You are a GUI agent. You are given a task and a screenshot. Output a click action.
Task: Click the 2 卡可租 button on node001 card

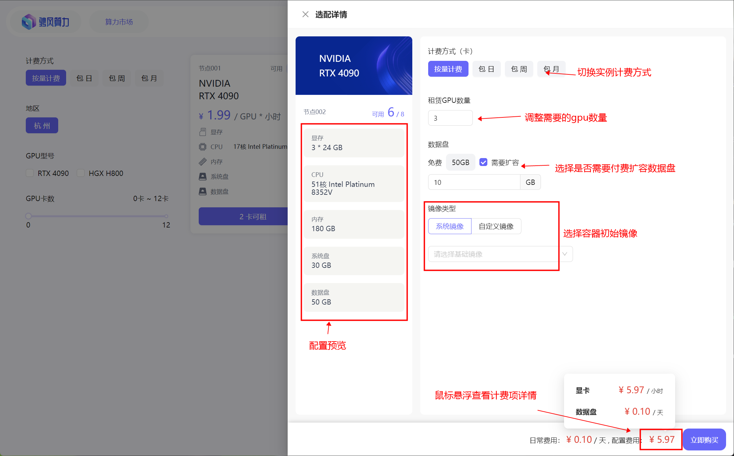point(243,217)
